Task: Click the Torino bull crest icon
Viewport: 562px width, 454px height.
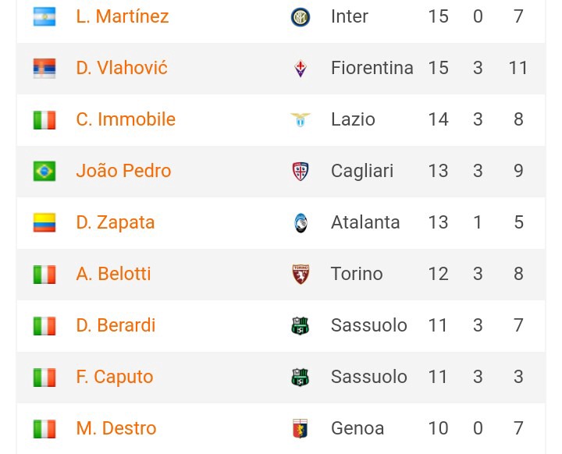Action: 301,274
